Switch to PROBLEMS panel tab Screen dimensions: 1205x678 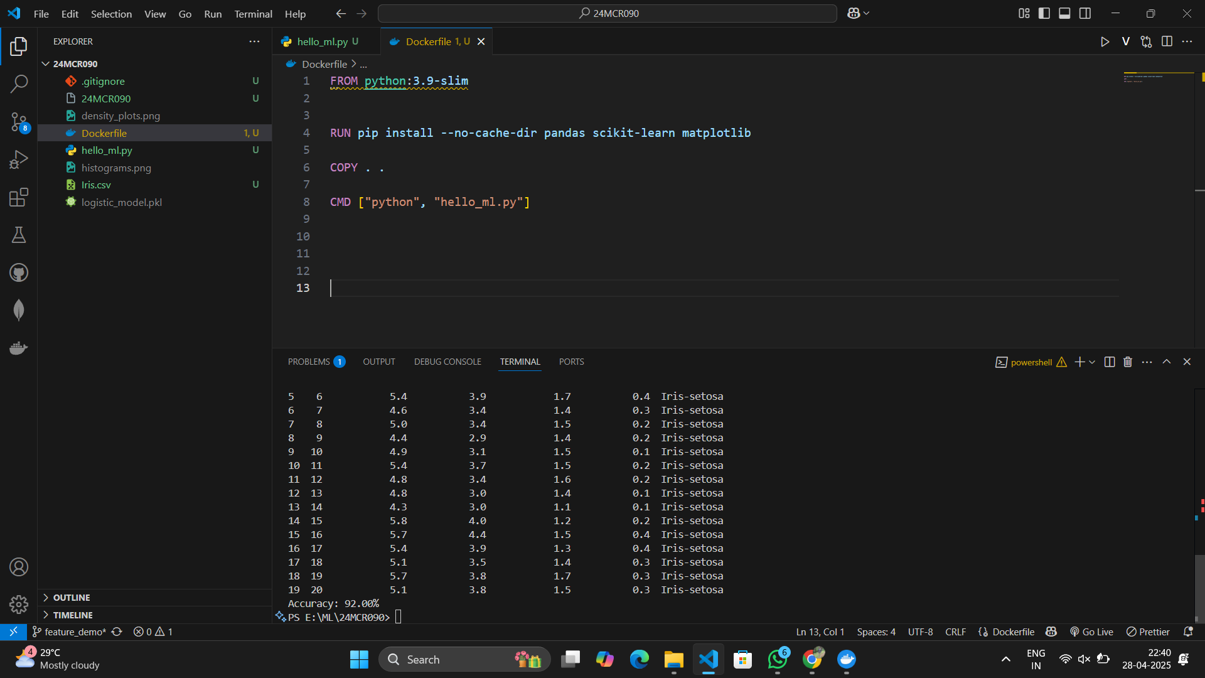[x=316, y=362]
